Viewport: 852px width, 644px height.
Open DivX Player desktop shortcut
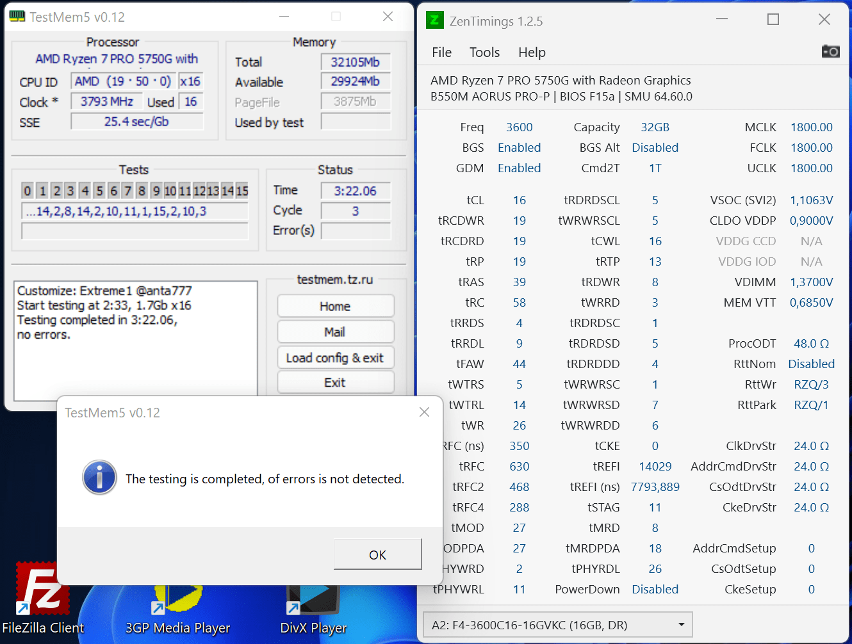(x=313, y=608)
